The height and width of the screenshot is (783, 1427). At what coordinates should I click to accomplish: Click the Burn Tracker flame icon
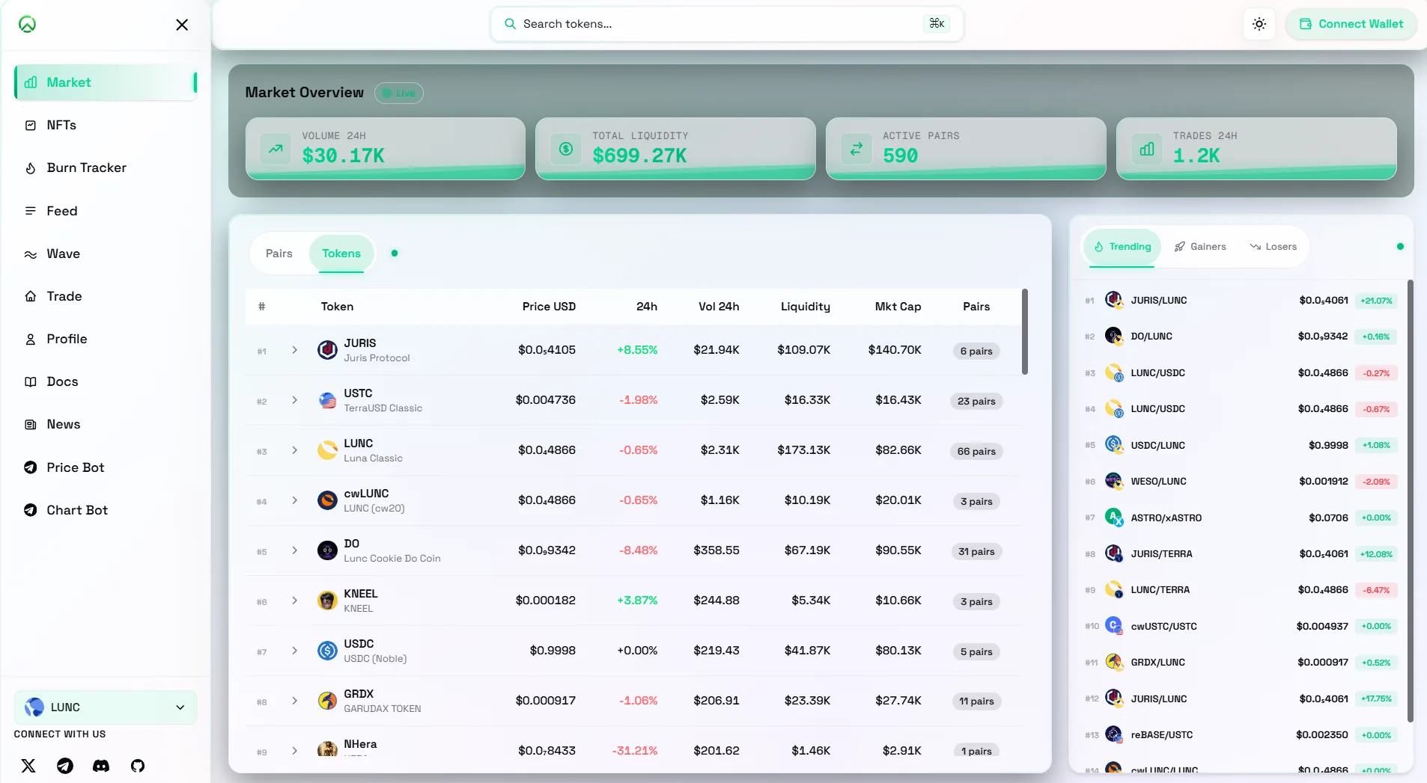[31, 168]
